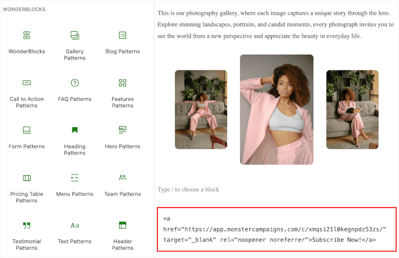Select Features Patterns grid icon
This screenshot has height=258, width=399.
(x=123, y=83)
